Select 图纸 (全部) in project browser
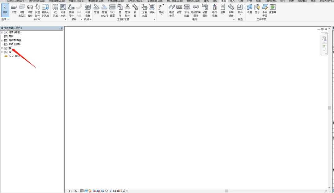334x193 pixels. (14, 44)
